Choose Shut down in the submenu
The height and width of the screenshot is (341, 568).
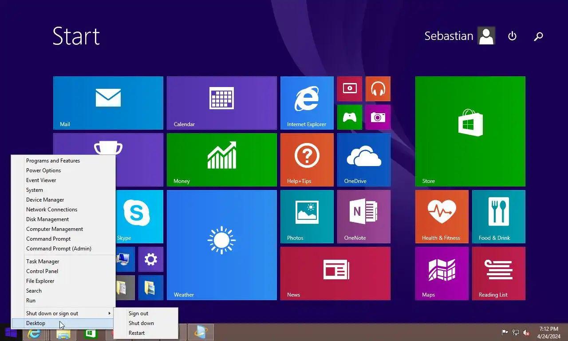(146, 323)
